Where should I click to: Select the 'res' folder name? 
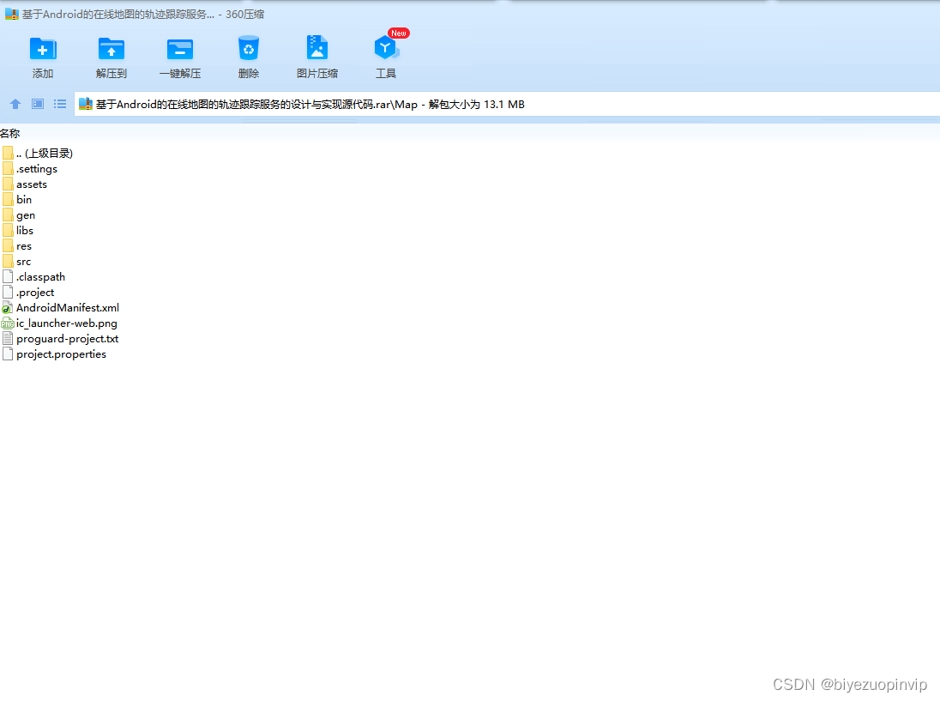(x=24, y=246)
